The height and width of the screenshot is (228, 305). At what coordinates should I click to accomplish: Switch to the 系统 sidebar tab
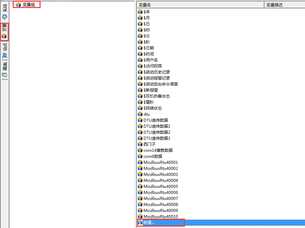coord(5,12)
